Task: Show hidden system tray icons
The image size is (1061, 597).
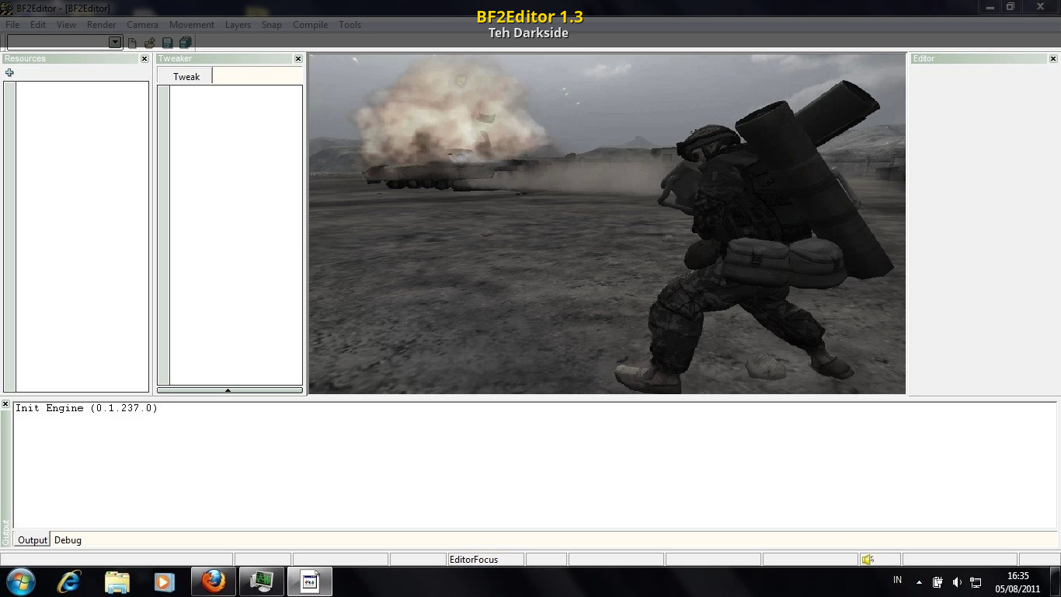Action: coord(920,582)
